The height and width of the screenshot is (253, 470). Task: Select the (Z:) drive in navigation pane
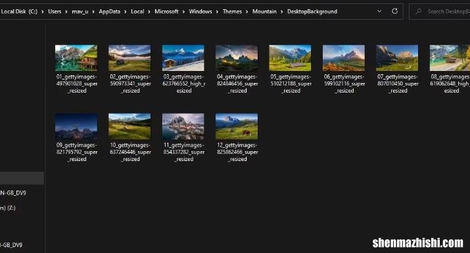[8, 208]
